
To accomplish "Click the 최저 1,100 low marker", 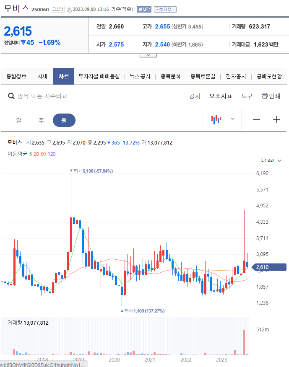I will [x=143, y=311].
